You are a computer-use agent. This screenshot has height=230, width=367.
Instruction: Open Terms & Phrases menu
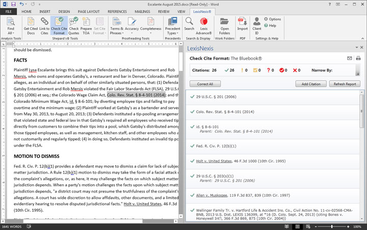point(117,26)
